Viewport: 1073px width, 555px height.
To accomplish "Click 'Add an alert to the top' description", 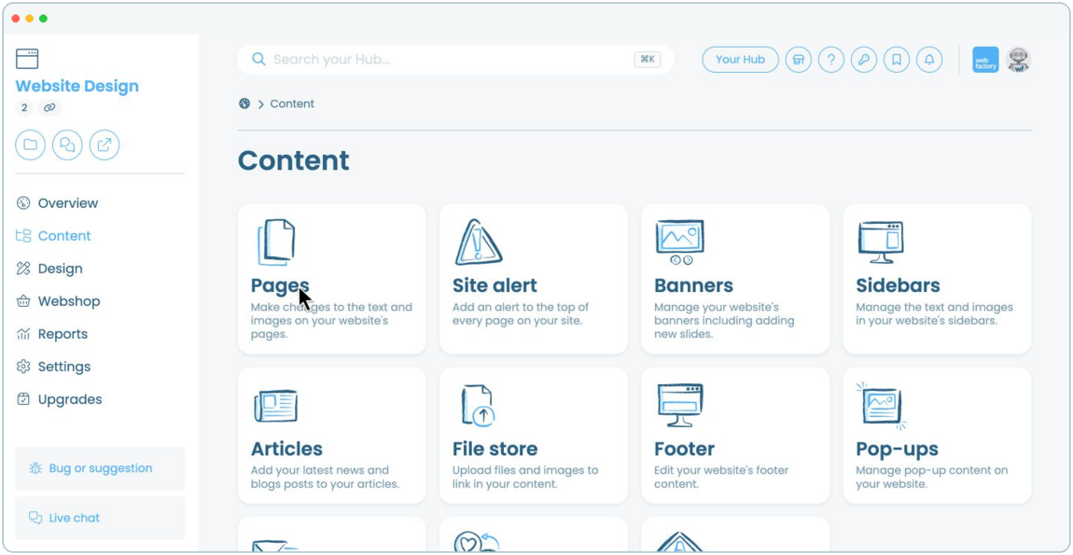I will (x=520, y=313).
